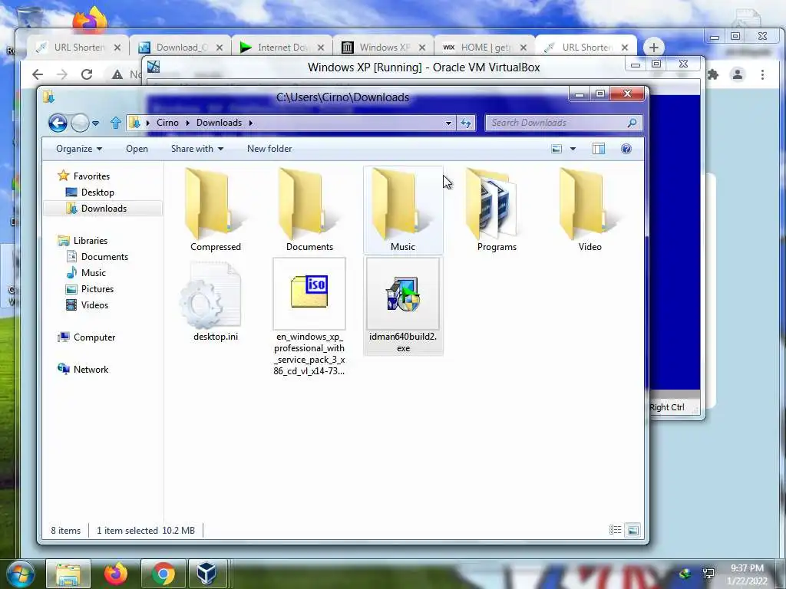Open the network icon in system tray

pyautogui.click(x=708, y=574)
